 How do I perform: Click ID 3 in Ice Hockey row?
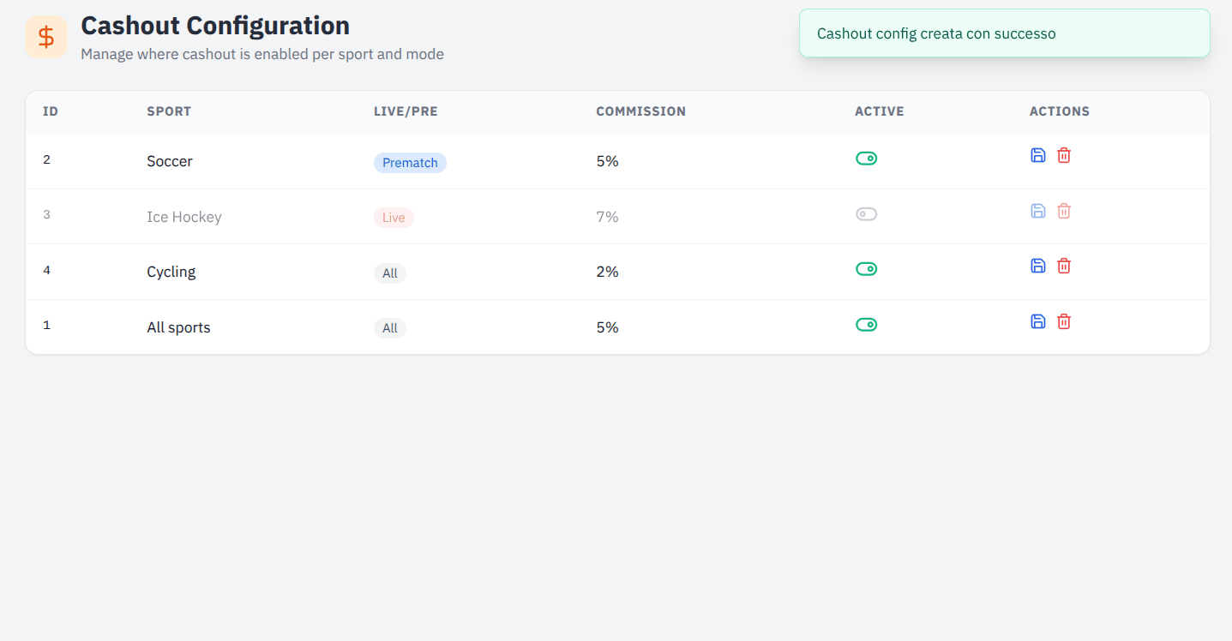[46, 214]
